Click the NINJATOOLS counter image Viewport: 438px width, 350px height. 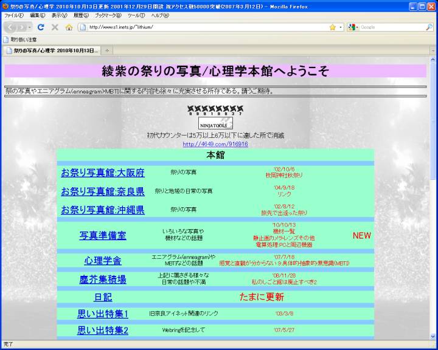pos(215,124)
